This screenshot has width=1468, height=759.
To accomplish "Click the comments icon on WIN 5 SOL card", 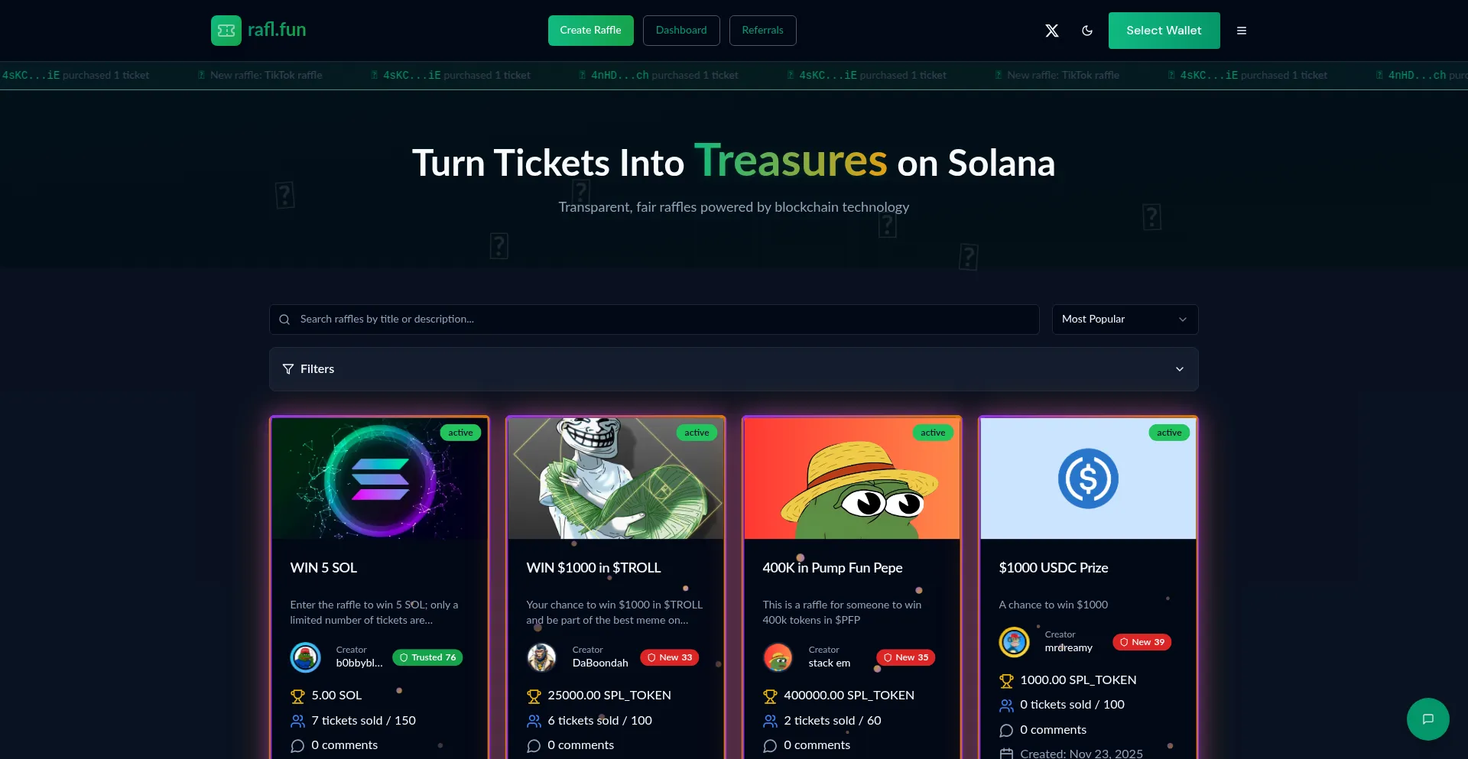I will [x=297, y=746].
